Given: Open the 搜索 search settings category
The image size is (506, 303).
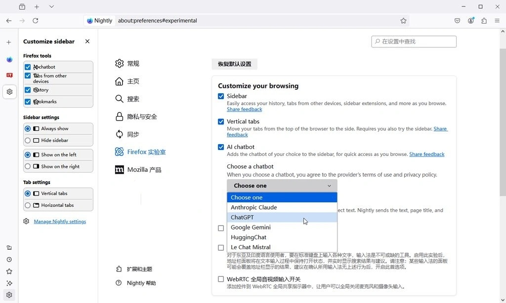Looking at the screenshot, I should tap(127, 99).
